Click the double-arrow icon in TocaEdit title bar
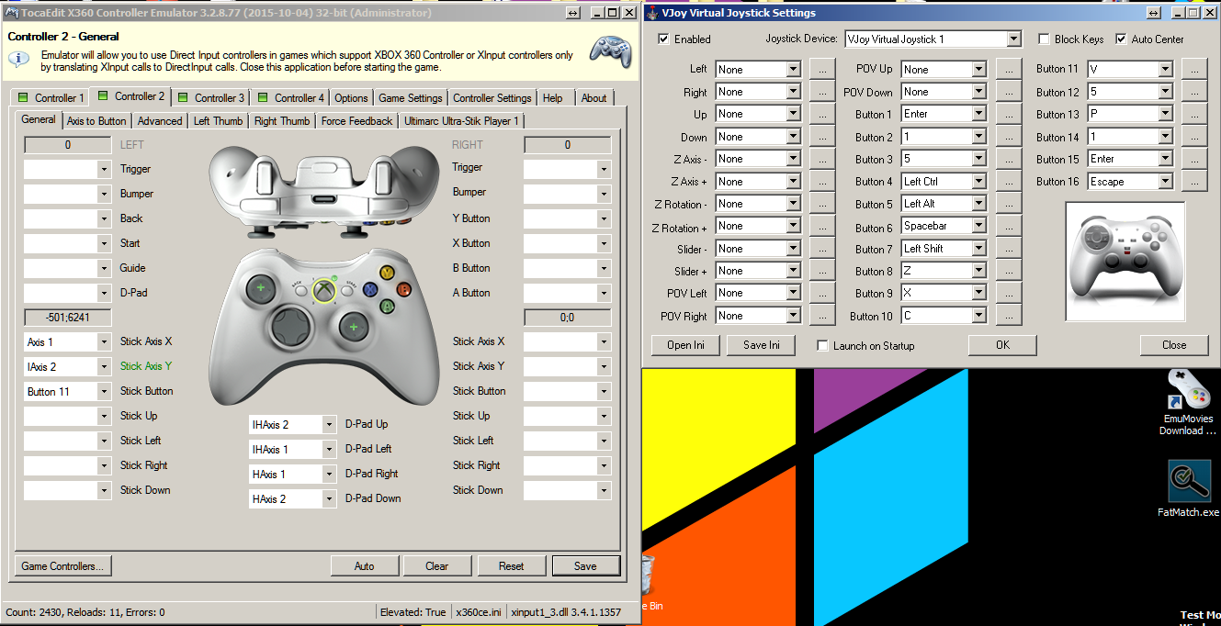This screenshot has width=1221, height=626. click(x=573, y=13)
